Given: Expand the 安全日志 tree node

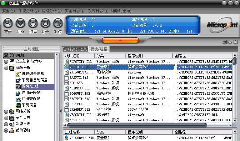Looking at the screenshot, I should click(x=6, y=118).
